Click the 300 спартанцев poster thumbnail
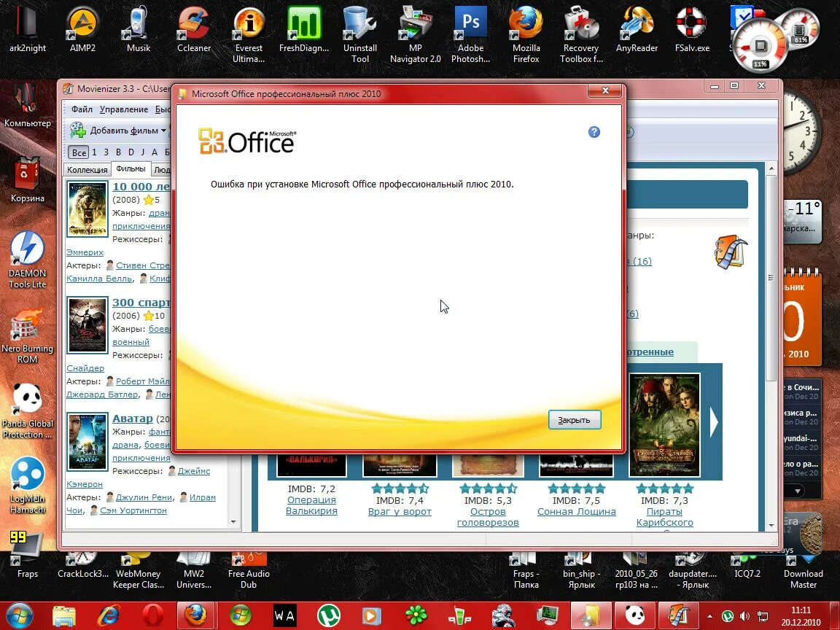The height and width of the screenshot is (630, 840). point(87,325)
